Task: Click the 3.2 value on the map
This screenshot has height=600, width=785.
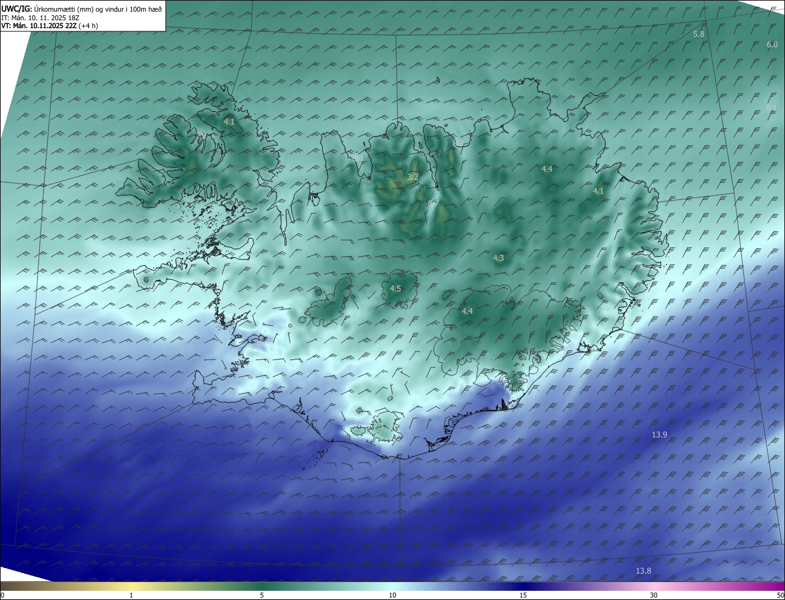Action: pyautogui.click(x=413, y=177)
